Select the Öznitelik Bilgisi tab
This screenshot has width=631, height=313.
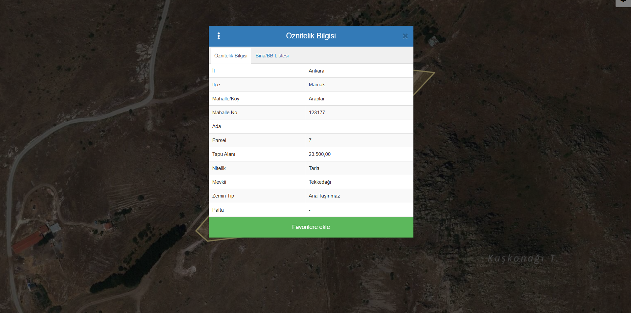[231, 56]
